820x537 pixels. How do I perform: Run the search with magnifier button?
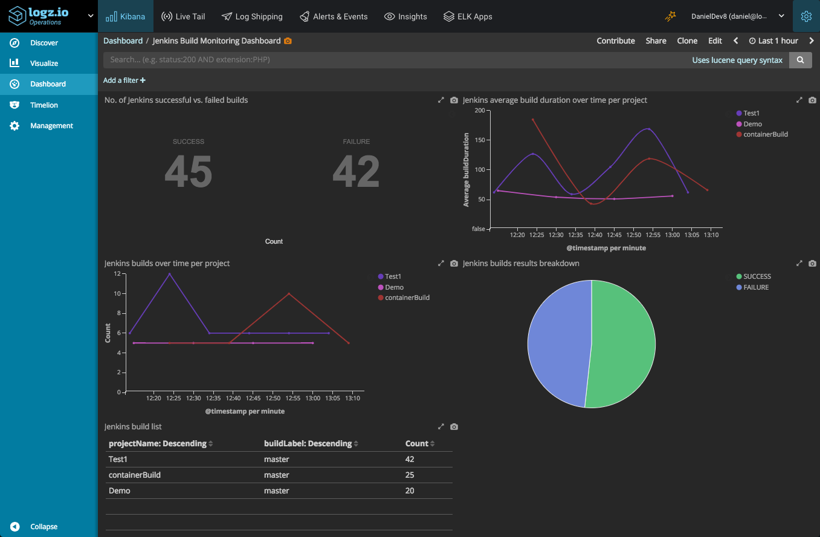tap(801, 60)
